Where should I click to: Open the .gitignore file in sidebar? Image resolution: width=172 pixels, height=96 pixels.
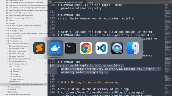point(13,90)
